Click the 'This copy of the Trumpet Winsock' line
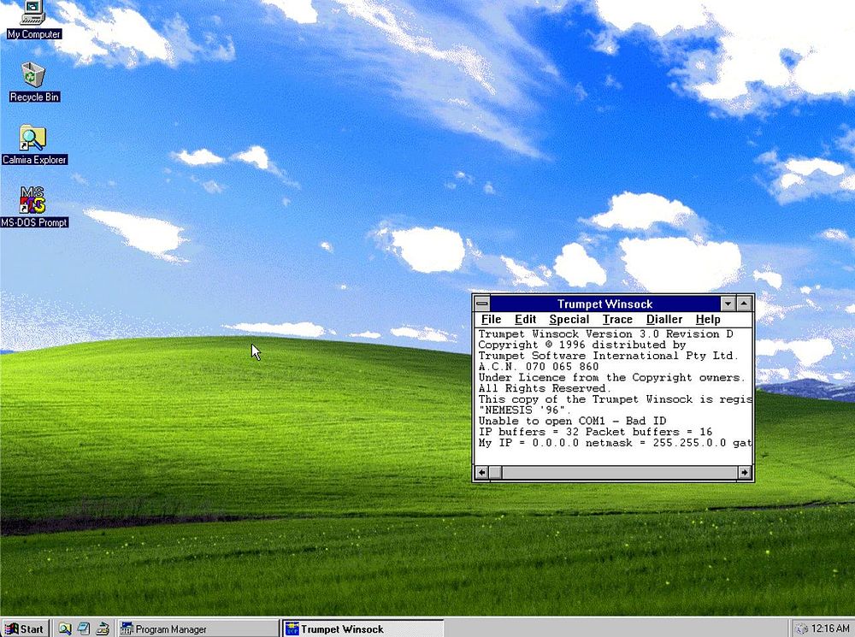This screenshot has width=855, height=637. 615,399
